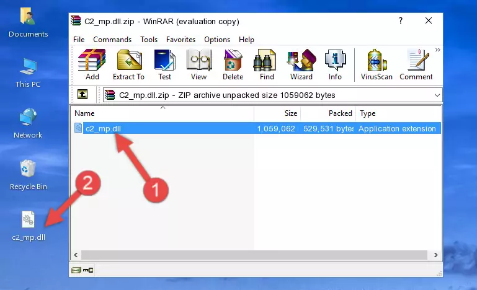477x290 pixels.
Task: Click the 529,531 packed size cell
Action: pos(328,129)
